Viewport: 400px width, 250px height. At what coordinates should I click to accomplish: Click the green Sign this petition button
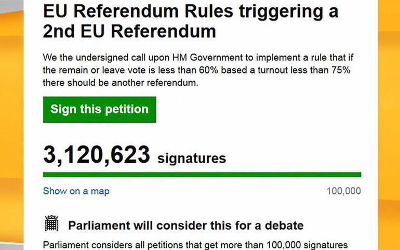coord(99,109)
